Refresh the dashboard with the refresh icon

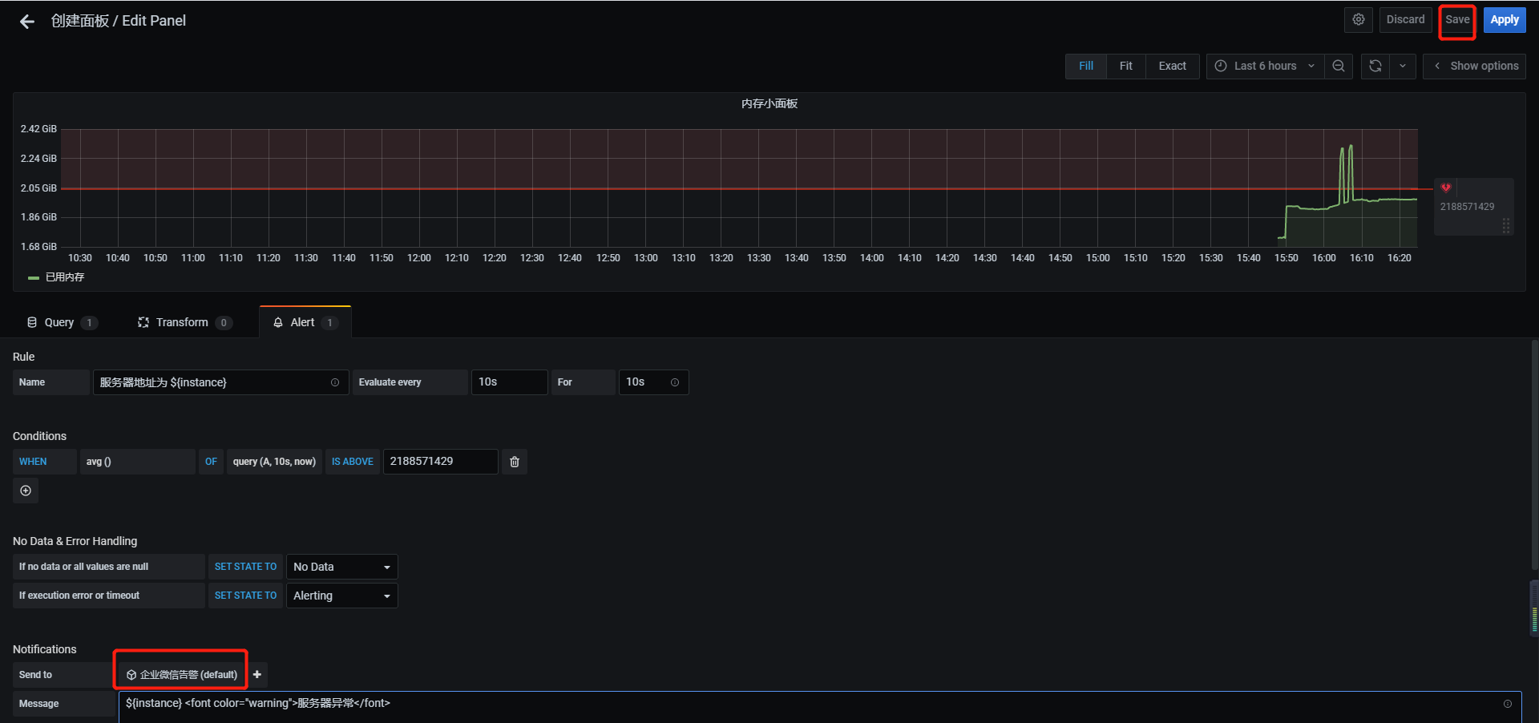point(1375,67)
